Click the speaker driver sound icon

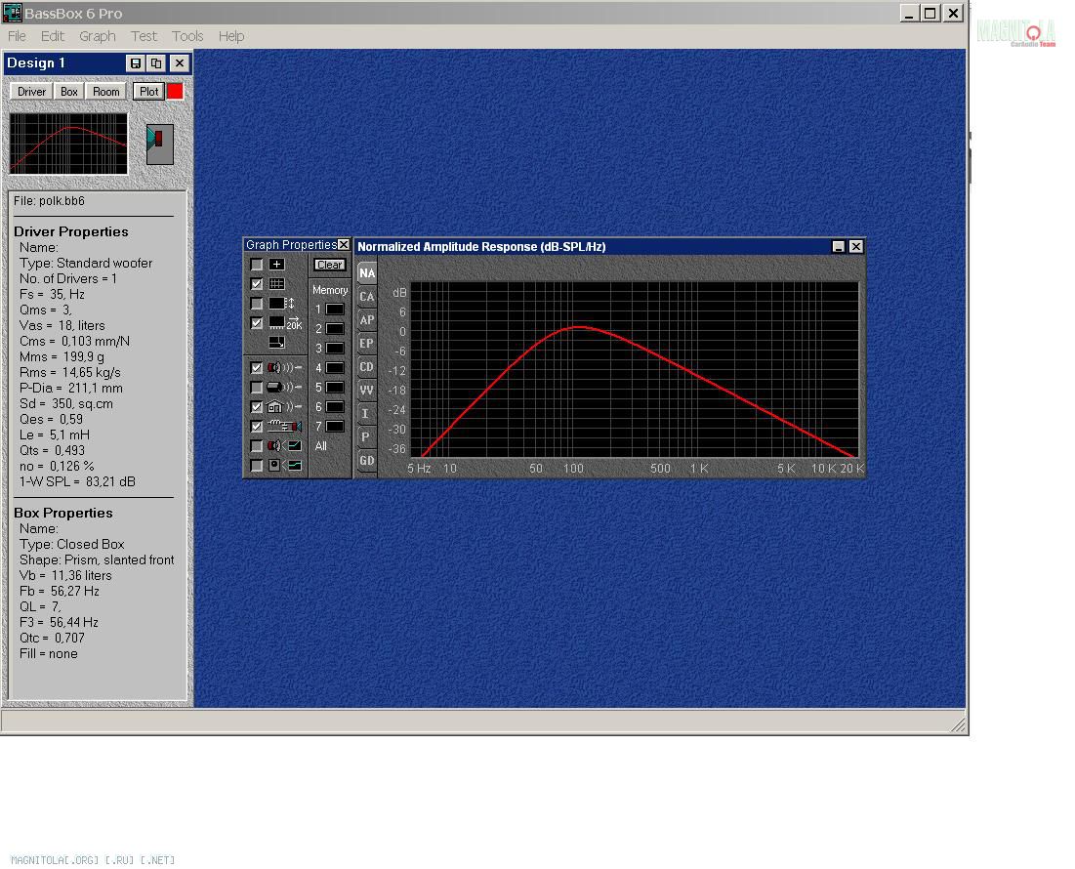[284, 368]
